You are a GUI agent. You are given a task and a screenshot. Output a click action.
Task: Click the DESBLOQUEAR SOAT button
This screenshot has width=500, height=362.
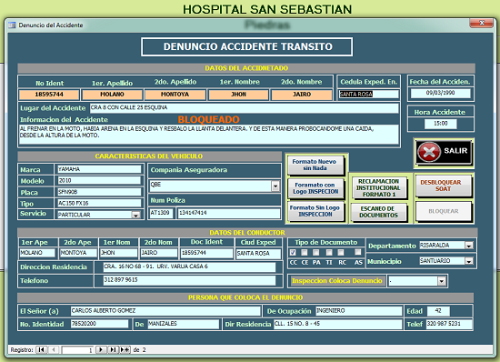point(444,186)
